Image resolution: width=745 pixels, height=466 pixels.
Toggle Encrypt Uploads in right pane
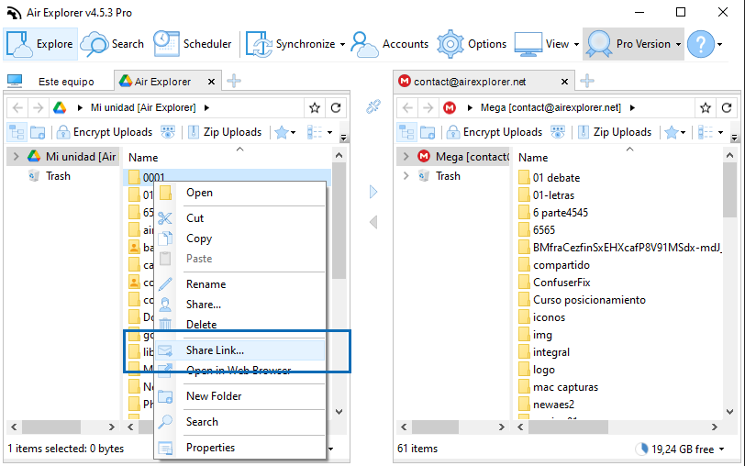(495, 132)
